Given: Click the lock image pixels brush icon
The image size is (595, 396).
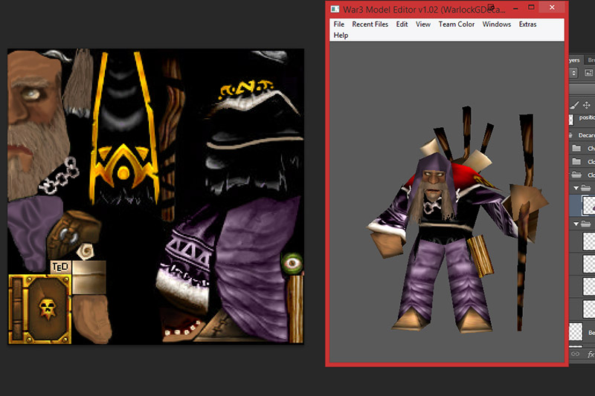Looking at the screenshot, I should pos(574,105).
